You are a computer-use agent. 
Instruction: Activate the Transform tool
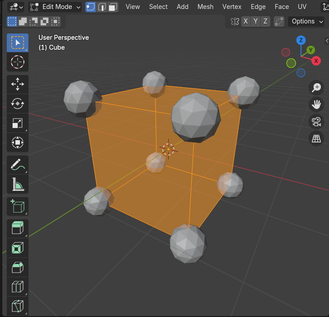coord(18,142)
